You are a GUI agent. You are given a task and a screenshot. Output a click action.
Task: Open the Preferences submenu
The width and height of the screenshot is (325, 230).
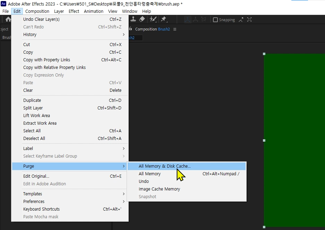click(70, 202)
